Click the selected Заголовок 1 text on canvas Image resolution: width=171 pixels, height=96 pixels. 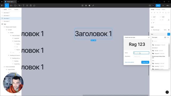93,34
